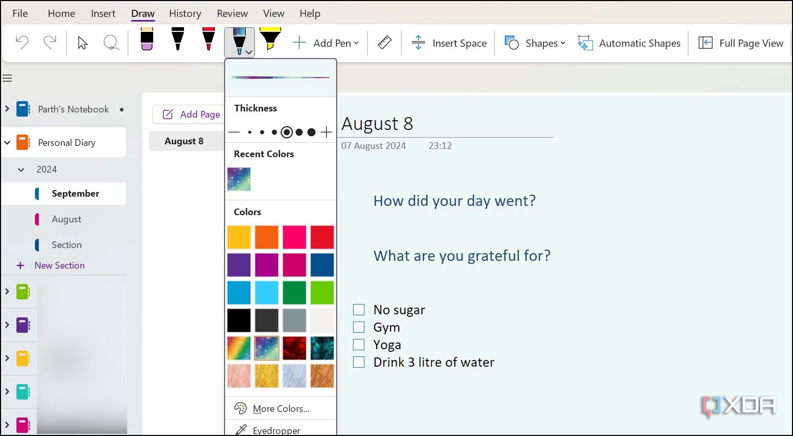Collapse the 2024 section group
793x436 pixels.
pos(21,169)
